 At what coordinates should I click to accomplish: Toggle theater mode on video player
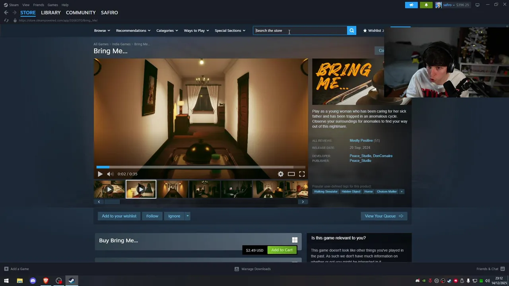point(291,174)
